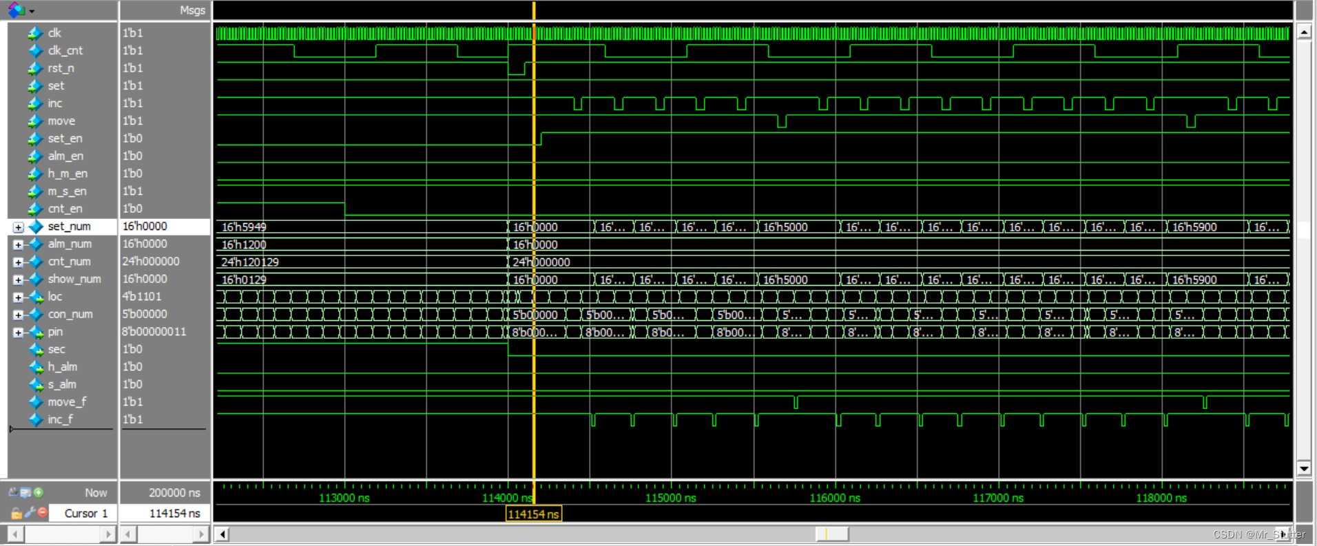Viewport: 1317px width, 546px height.
Task: Expand the con_num bus
Action: point(18,315)
